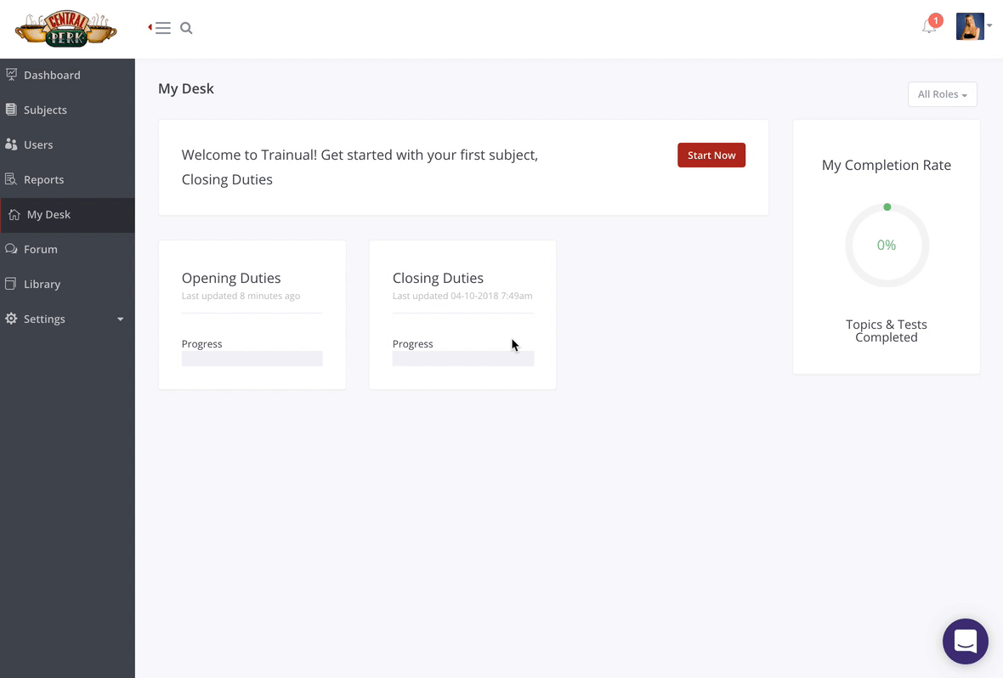The height and width of the screenshot is (678, 1003).
Task: Browse the Library section
Action: [x=42, y=284]
